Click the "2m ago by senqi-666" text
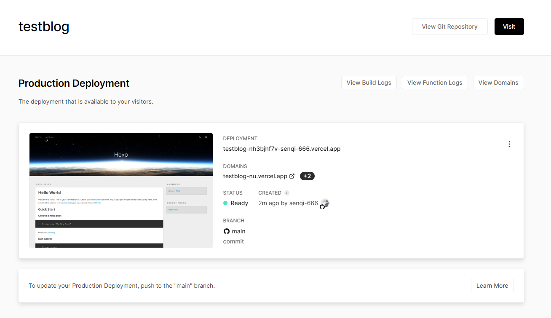This screenshot has height=318, width=551. (x=288, y=203)
